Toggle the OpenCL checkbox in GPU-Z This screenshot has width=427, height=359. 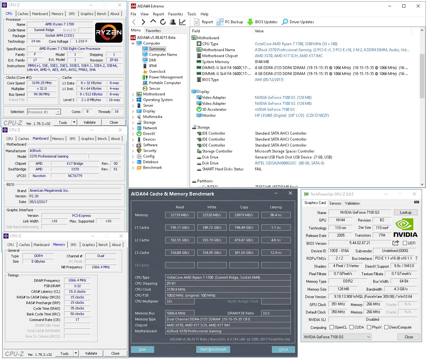(x=332, y=327)
